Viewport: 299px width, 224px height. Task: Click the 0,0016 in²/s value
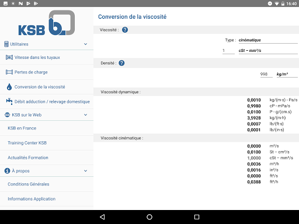tap(254, 170)
